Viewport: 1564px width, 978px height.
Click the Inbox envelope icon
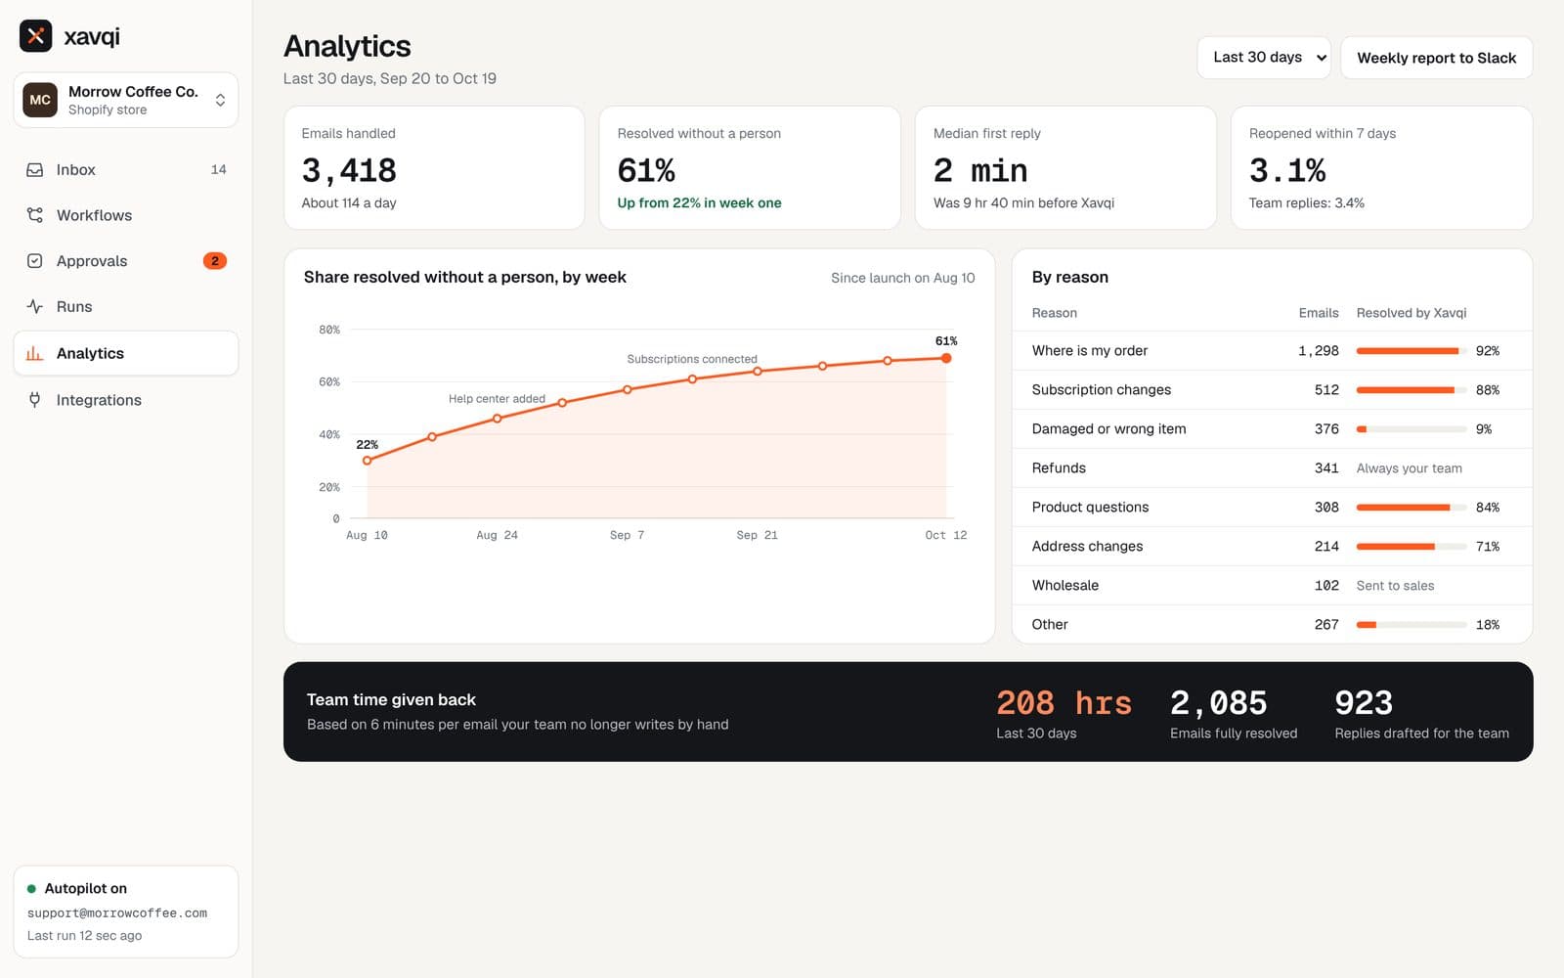coord(35,170)
